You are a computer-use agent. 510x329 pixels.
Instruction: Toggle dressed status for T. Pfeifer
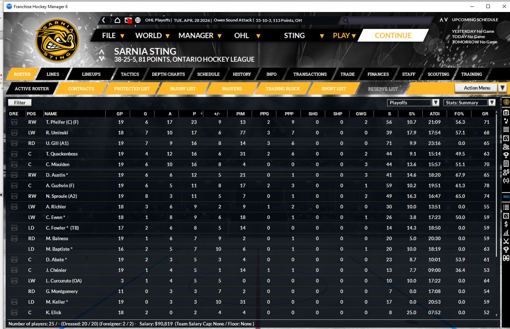coord(14,122)
